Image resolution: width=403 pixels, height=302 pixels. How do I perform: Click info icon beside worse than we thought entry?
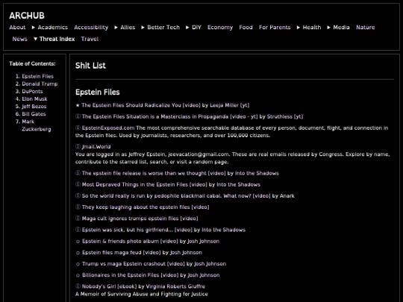click(78, 173)
